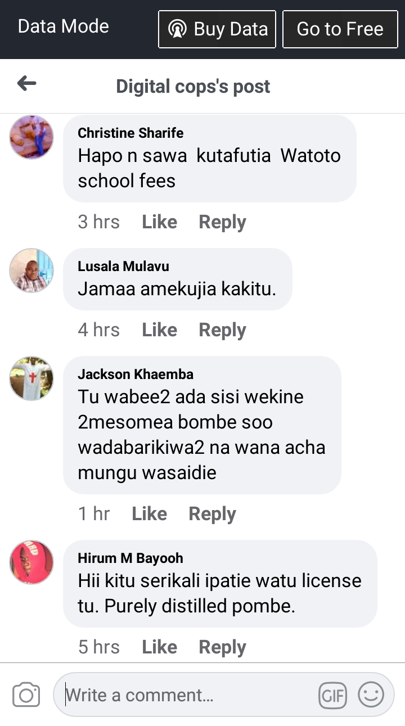Open Jackson Khaemba's profile picture
The height and width of the screenshot is (726, 405).
tap(31, 378)
